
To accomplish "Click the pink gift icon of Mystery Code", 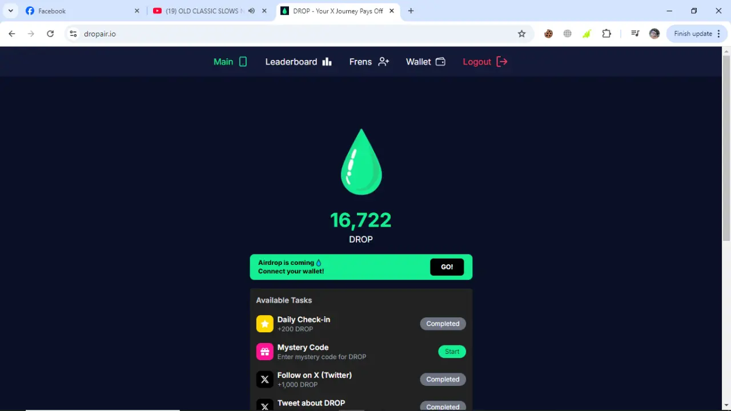I will pos(264,352).
